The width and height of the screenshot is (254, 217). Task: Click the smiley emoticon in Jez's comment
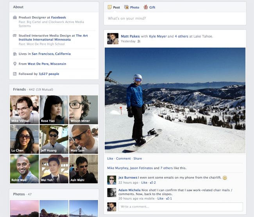225,178
